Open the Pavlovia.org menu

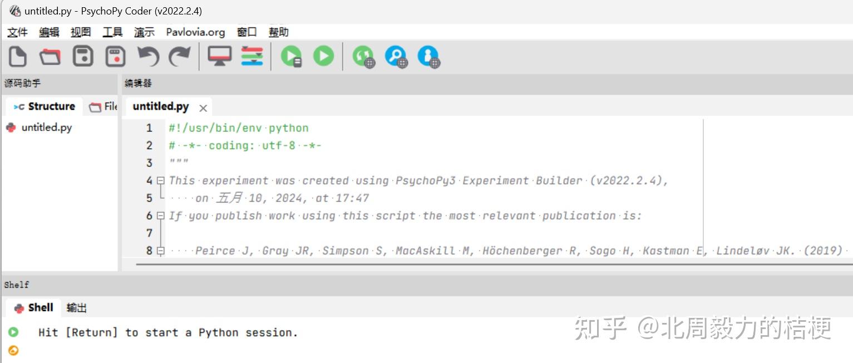(x=195, y=32)
